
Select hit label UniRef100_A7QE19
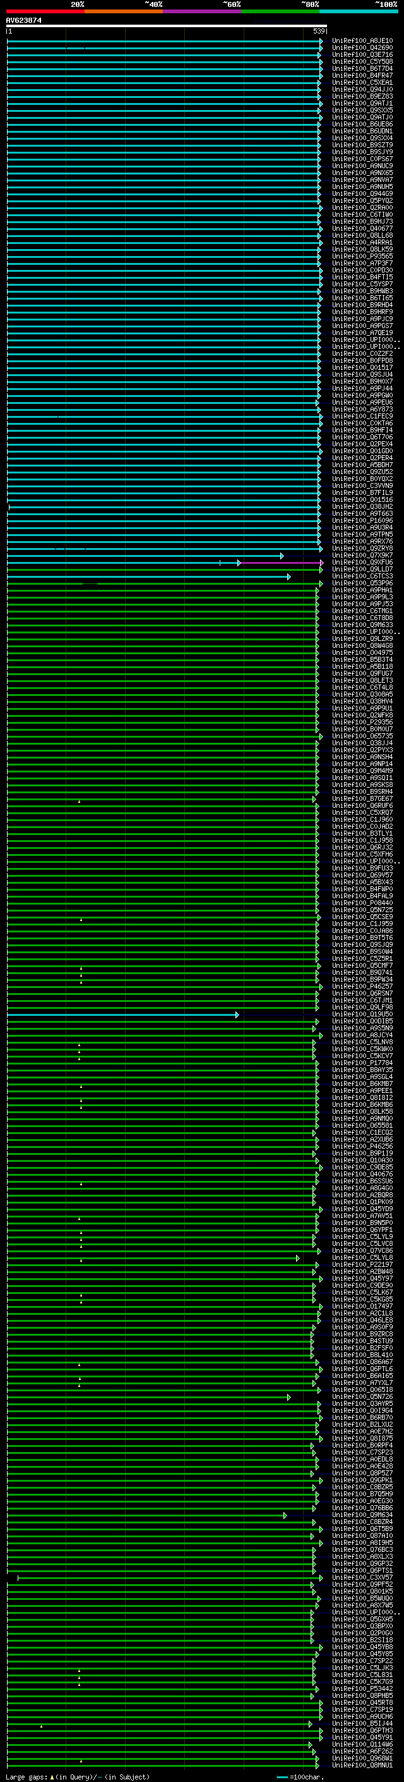[362, 333]
